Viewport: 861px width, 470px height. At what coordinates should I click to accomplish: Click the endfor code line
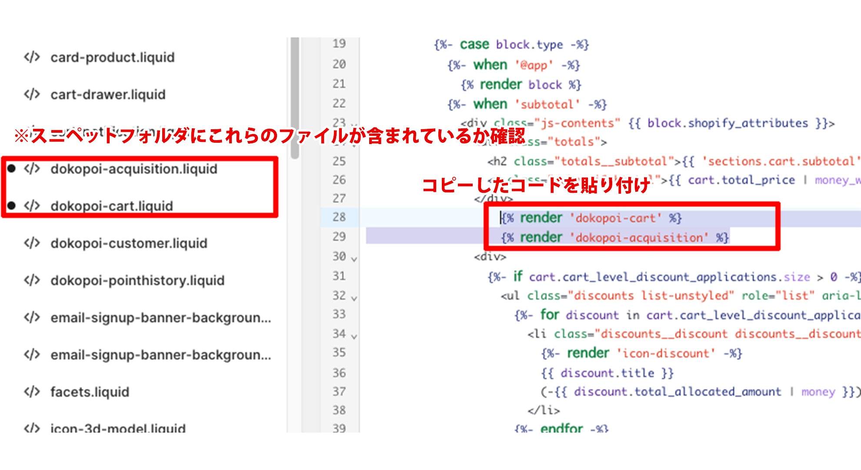tap(561, 428)
